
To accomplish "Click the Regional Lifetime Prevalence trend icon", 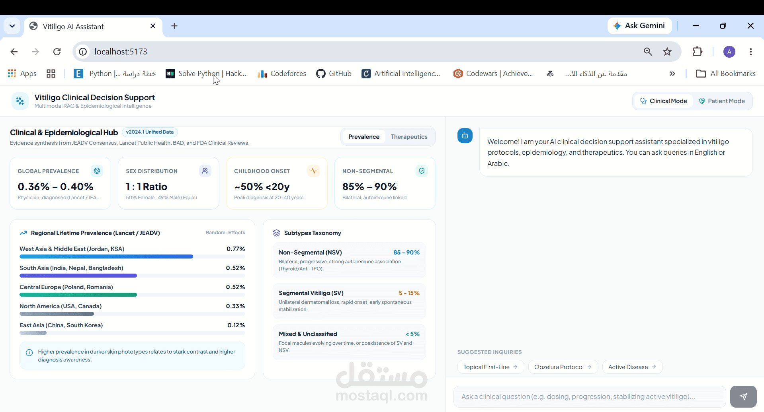I will (x=23, y=233).
